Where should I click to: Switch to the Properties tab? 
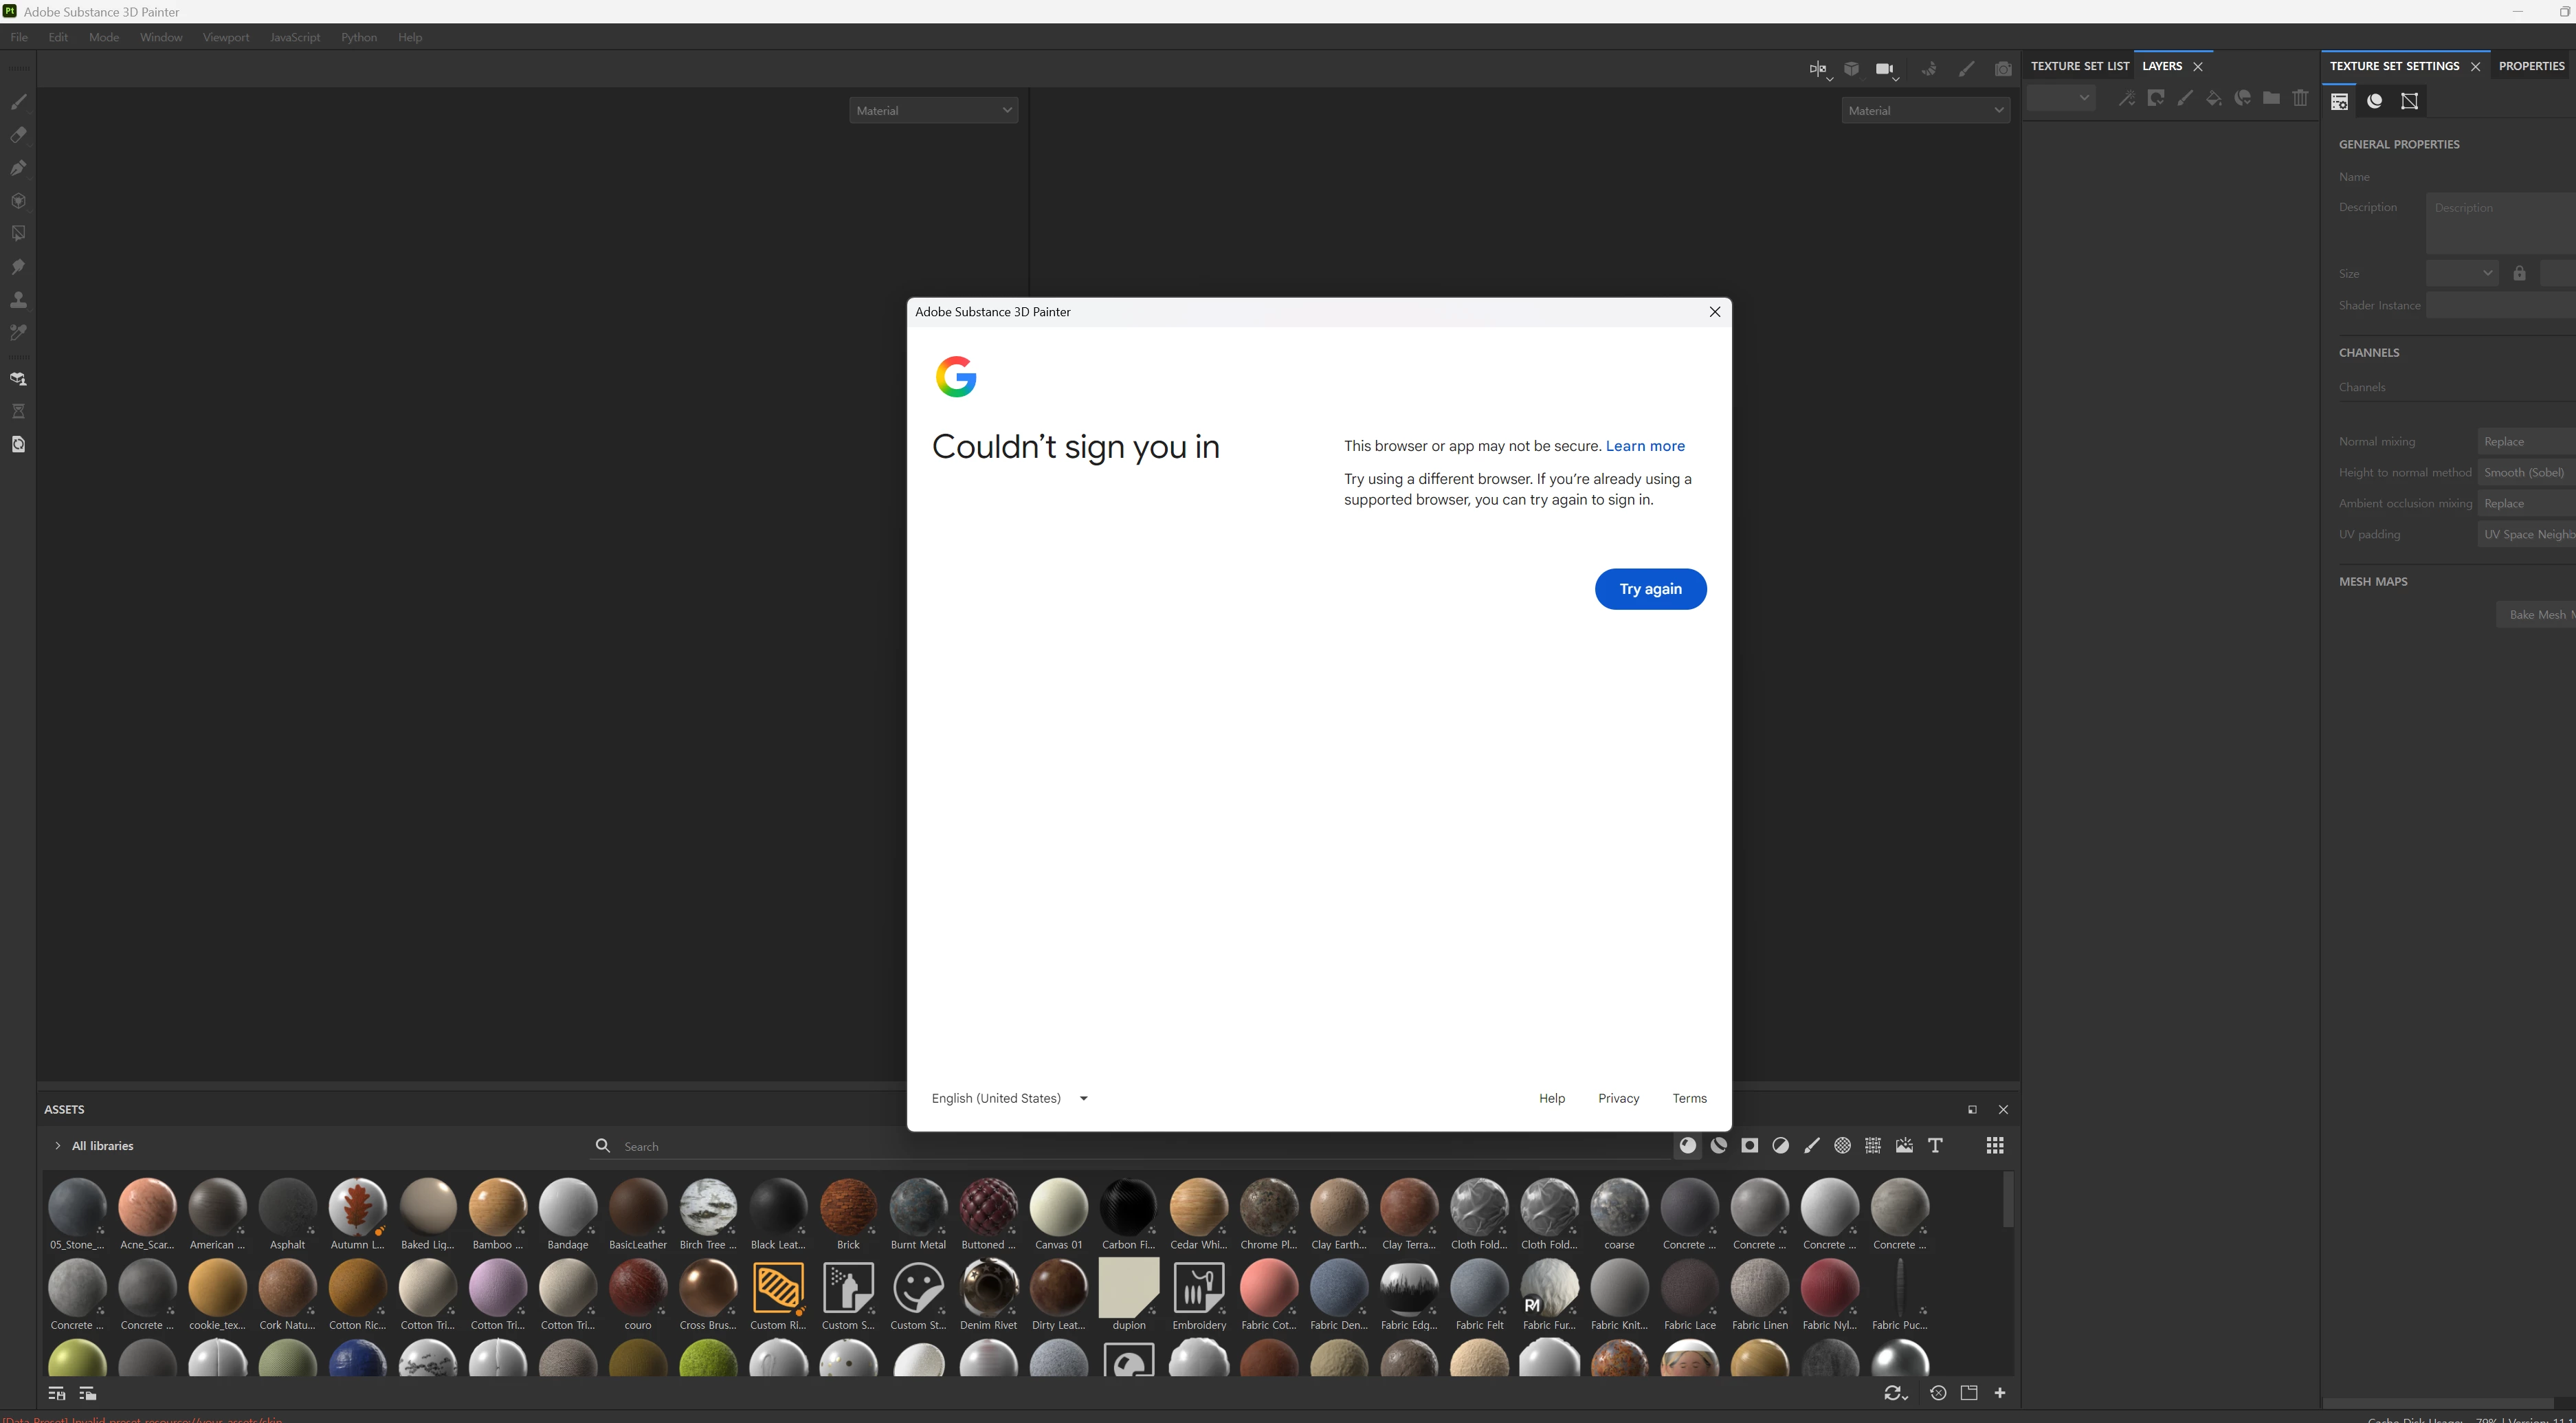pyautogui.click(x=2531, y=66)
